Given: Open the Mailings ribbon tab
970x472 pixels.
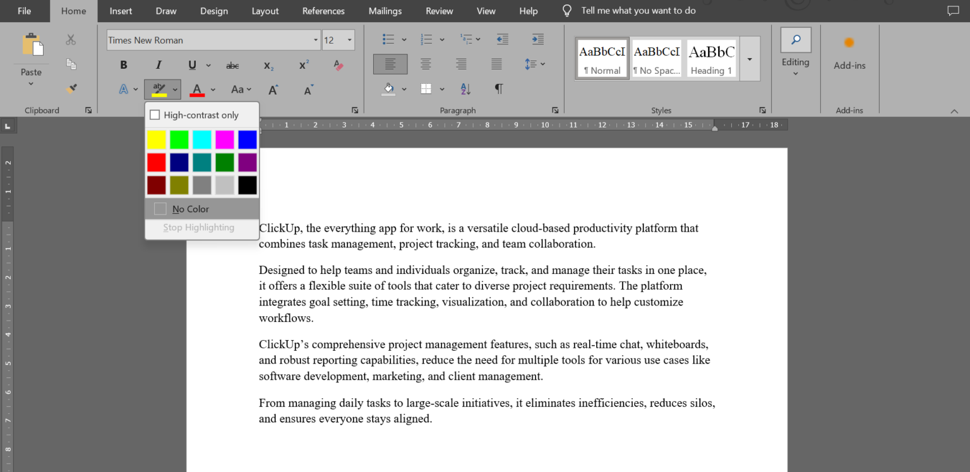Looking at the screenshot, I should (385, 10).
